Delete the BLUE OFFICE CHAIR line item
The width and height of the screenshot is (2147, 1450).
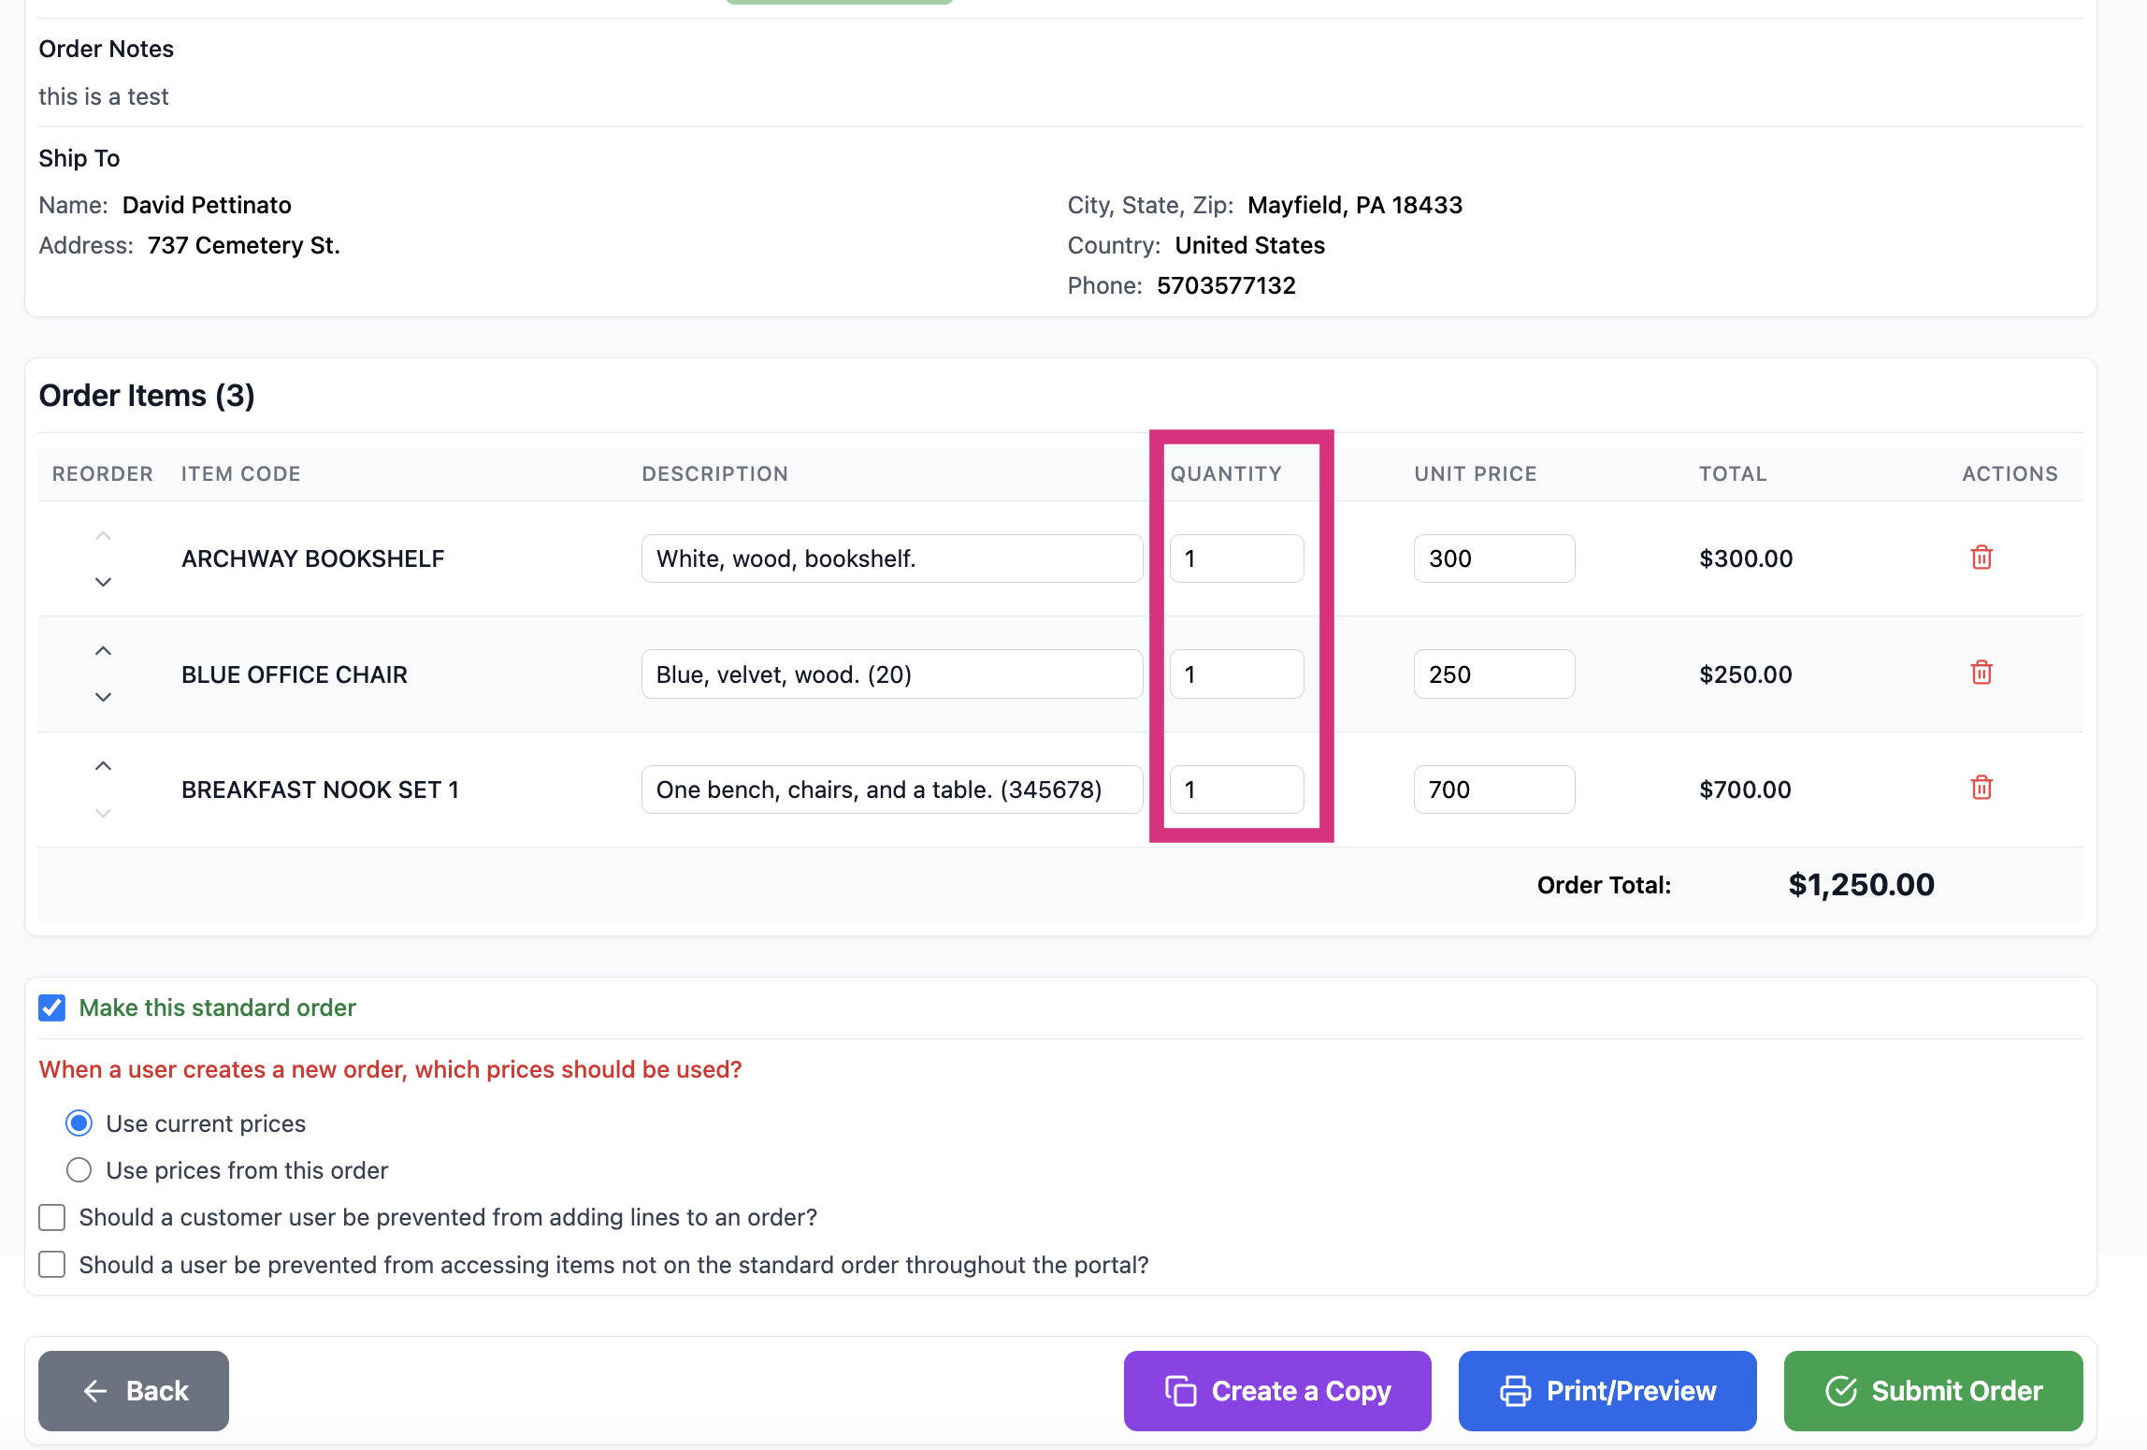[1981, 673]
